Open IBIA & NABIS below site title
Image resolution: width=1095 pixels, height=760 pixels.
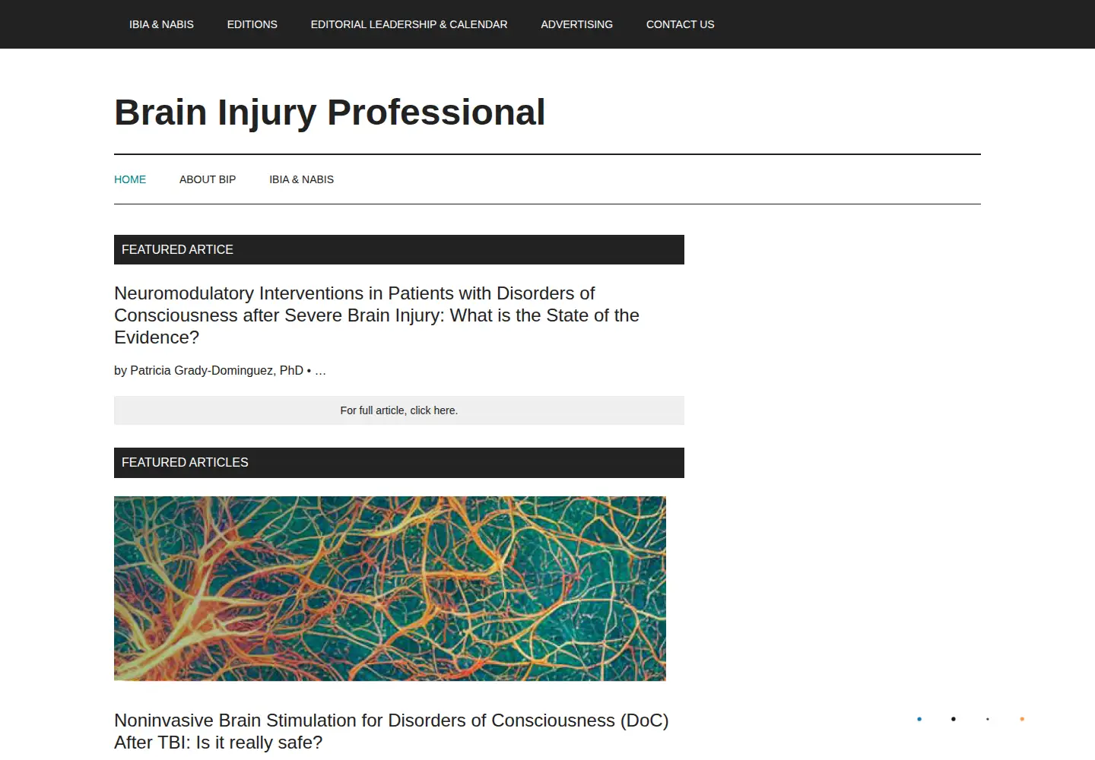pos(301,179)
